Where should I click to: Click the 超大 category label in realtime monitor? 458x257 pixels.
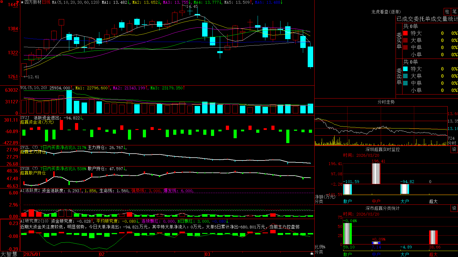[x=433, y=201]
